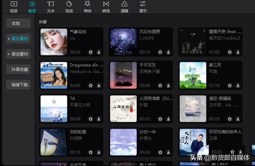Viewport: 255px width, 166px height.
Task: Select the 音频 (Audio) tab
Action: (x=32, y=7)
